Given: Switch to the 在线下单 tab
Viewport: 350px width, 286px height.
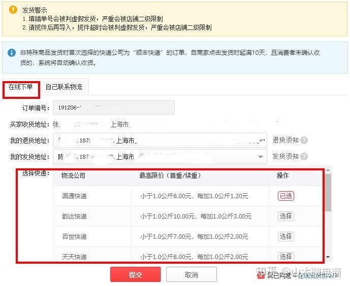Looking at the screenshot, I should 21,87.
